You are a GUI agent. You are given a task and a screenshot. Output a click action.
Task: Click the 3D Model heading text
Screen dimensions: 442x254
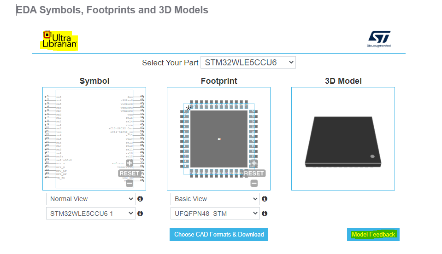coord(343,81)
